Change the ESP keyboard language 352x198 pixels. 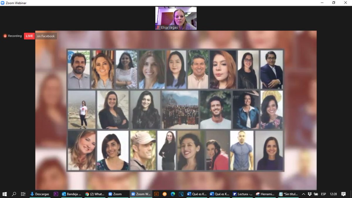point(323,194)
